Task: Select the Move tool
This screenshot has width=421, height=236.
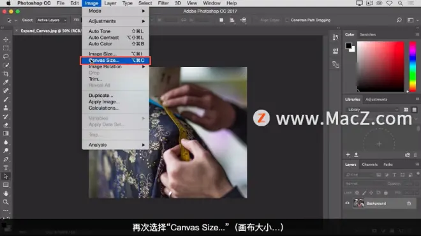Action: (x=6, y=40)
